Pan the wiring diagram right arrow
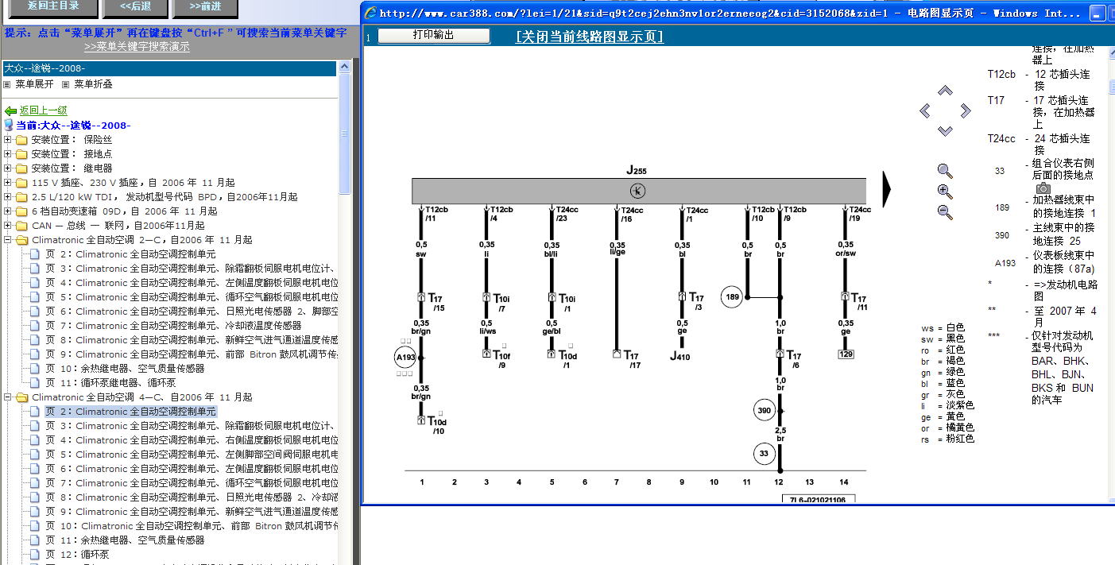 pyautogui.click(x=966, y=110)
